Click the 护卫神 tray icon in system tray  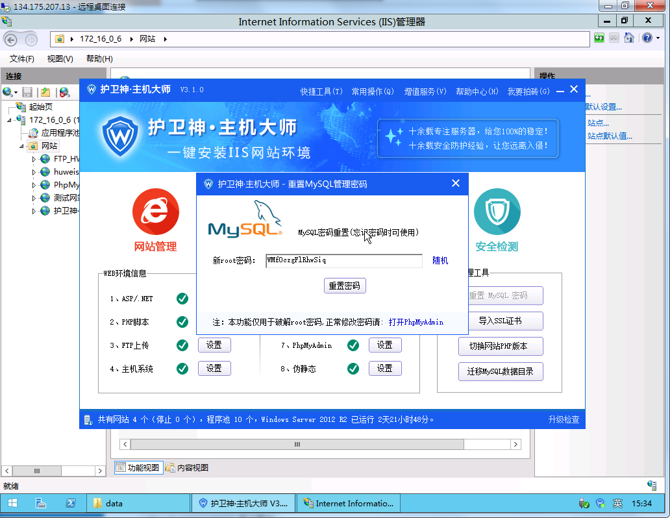pyautogui.click(x=601, y=503)
